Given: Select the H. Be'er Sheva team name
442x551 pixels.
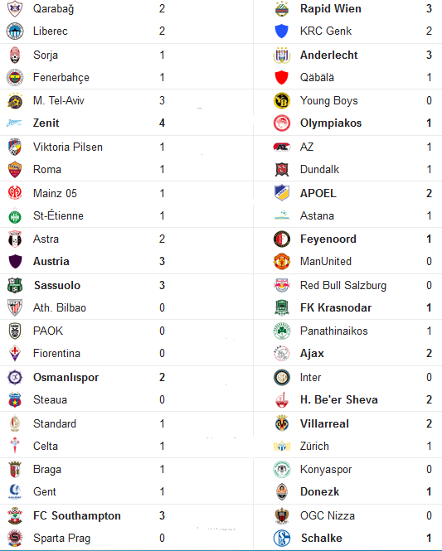Looking at the screenshot, I should pyautogui.click(x=339, y=400).
